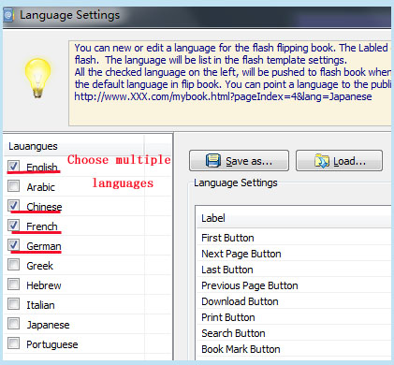Select the Next Page Button row
394x365 pixels.
coord(294,254)
